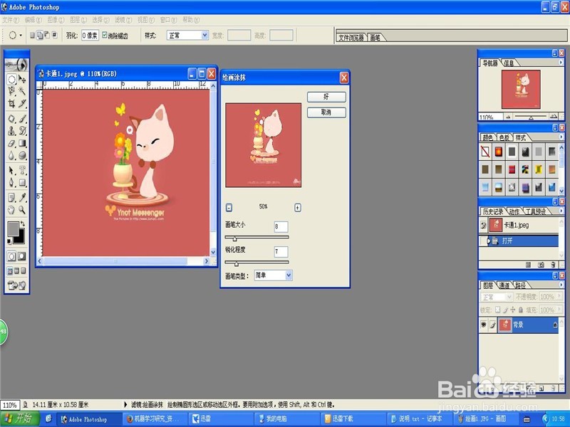This screenshot has width=570, height=427.
Task: Select the Path Selection tool
Action: coord(11,170)
